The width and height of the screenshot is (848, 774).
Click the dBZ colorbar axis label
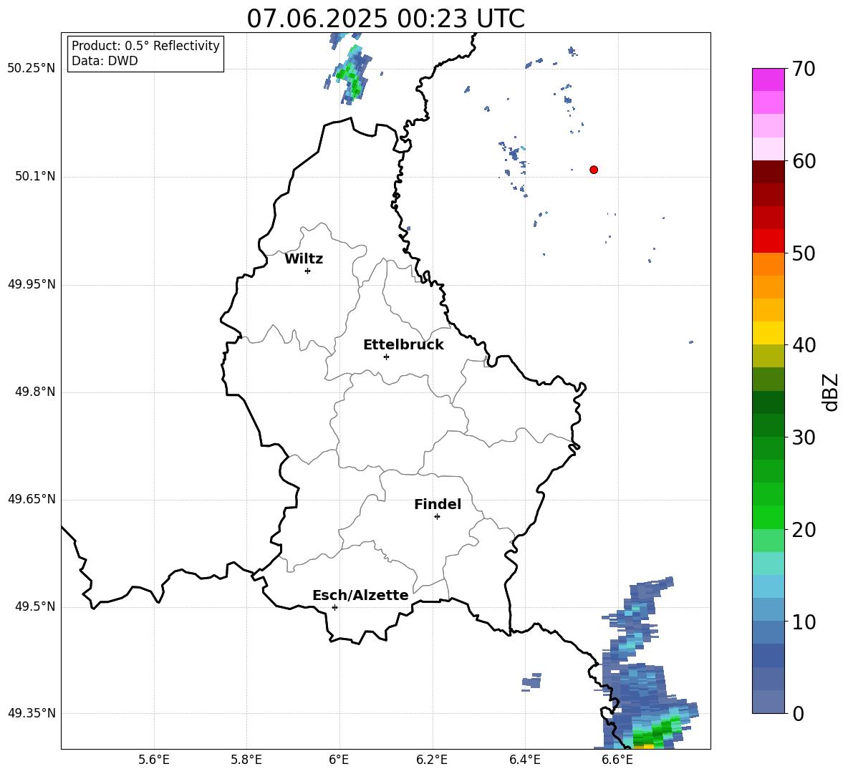[x=830, y=392]
